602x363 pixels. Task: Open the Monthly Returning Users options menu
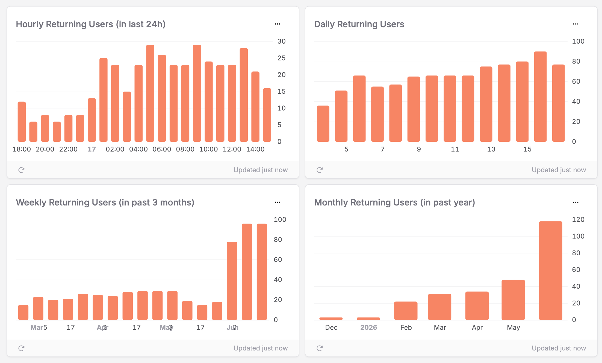point(576,202)
